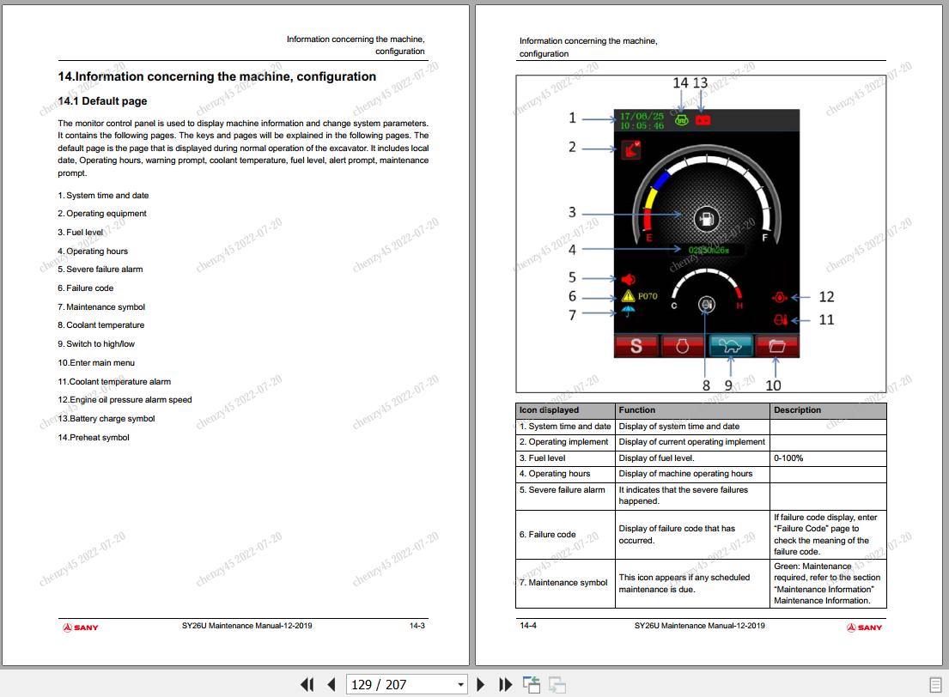The image size is (949, 697).
Task: Click the folder main menu button on monitor
Action: point(777,346)
